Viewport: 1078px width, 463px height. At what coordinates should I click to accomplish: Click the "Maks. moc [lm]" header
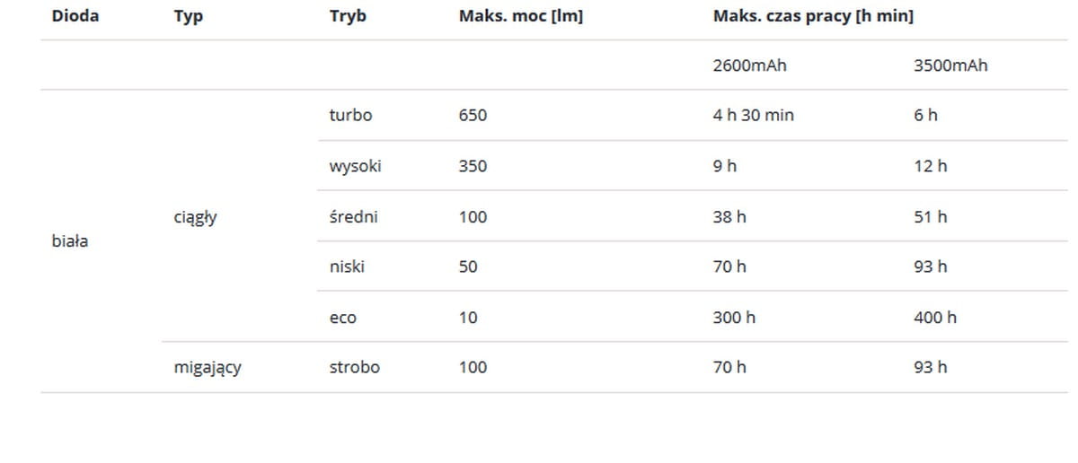tap(520, 16)
